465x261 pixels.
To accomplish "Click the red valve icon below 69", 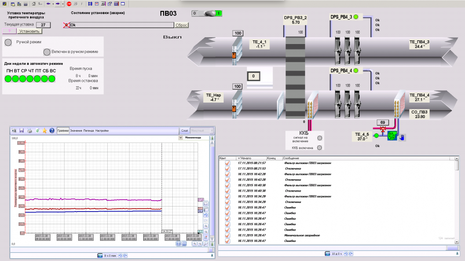I will (383, 129).
